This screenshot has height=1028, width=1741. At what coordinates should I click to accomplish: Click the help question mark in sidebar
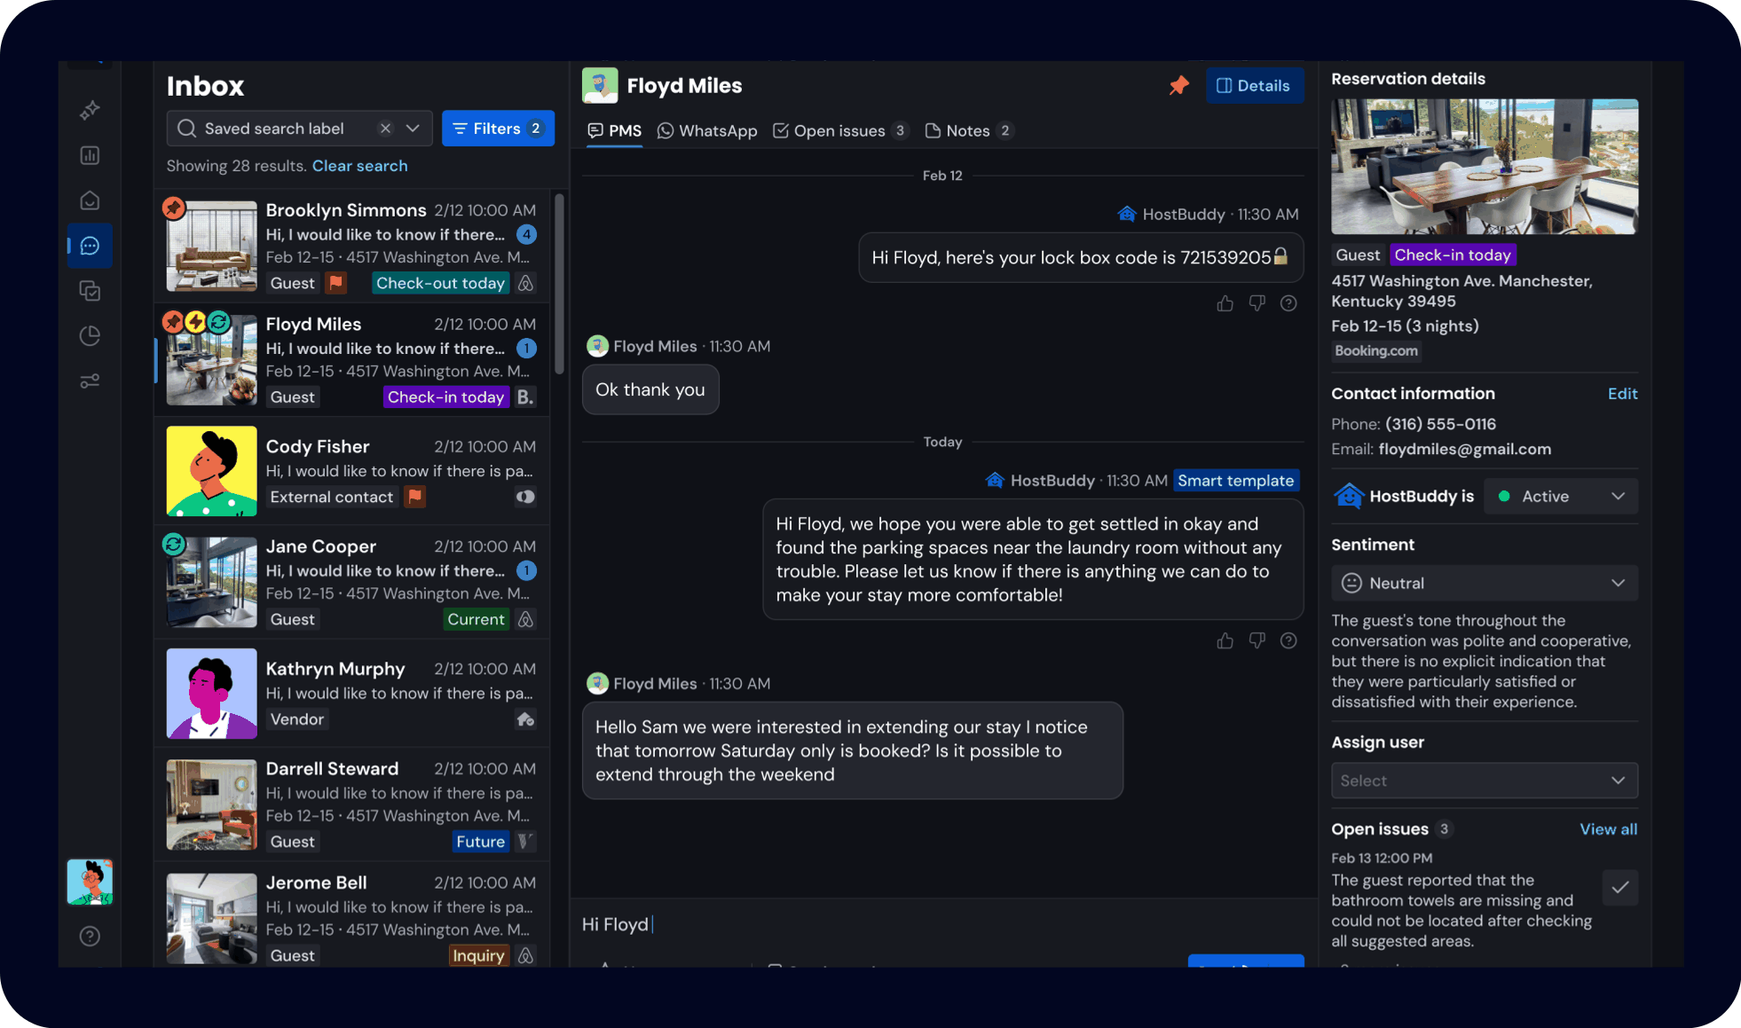tap(90, 936)
